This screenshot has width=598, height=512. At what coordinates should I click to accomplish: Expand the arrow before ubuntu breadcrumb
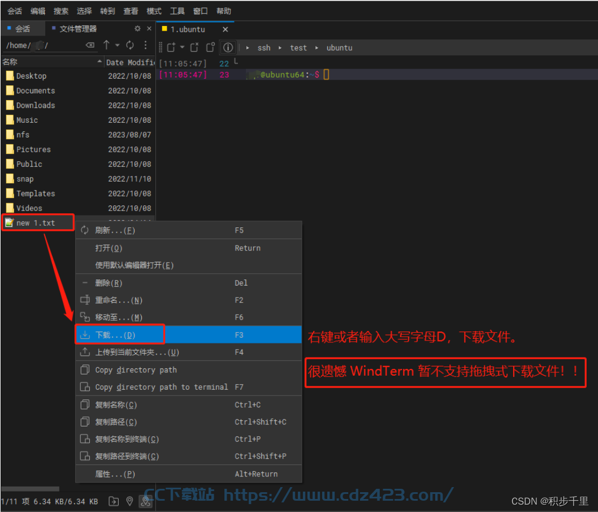[317, 48]
